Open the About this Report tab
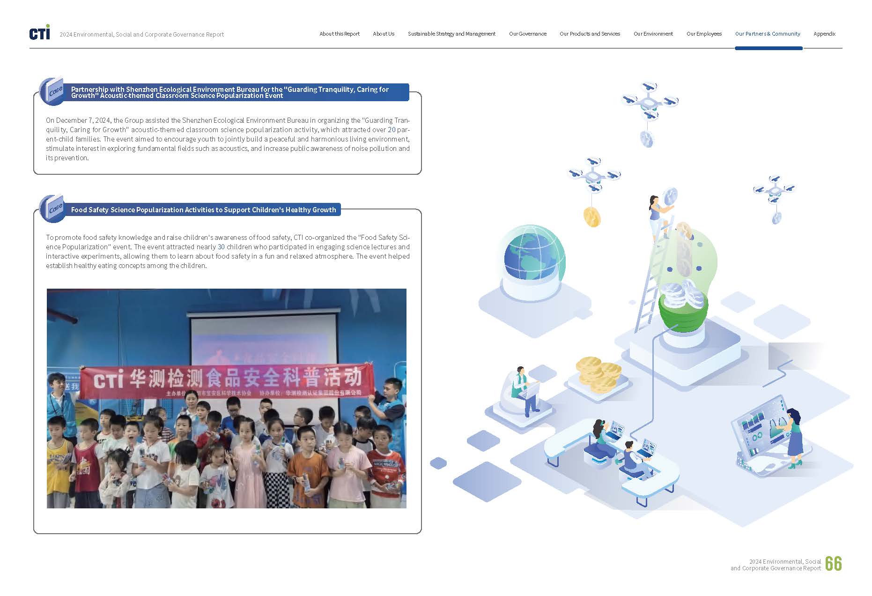 (x=340, y=34)
